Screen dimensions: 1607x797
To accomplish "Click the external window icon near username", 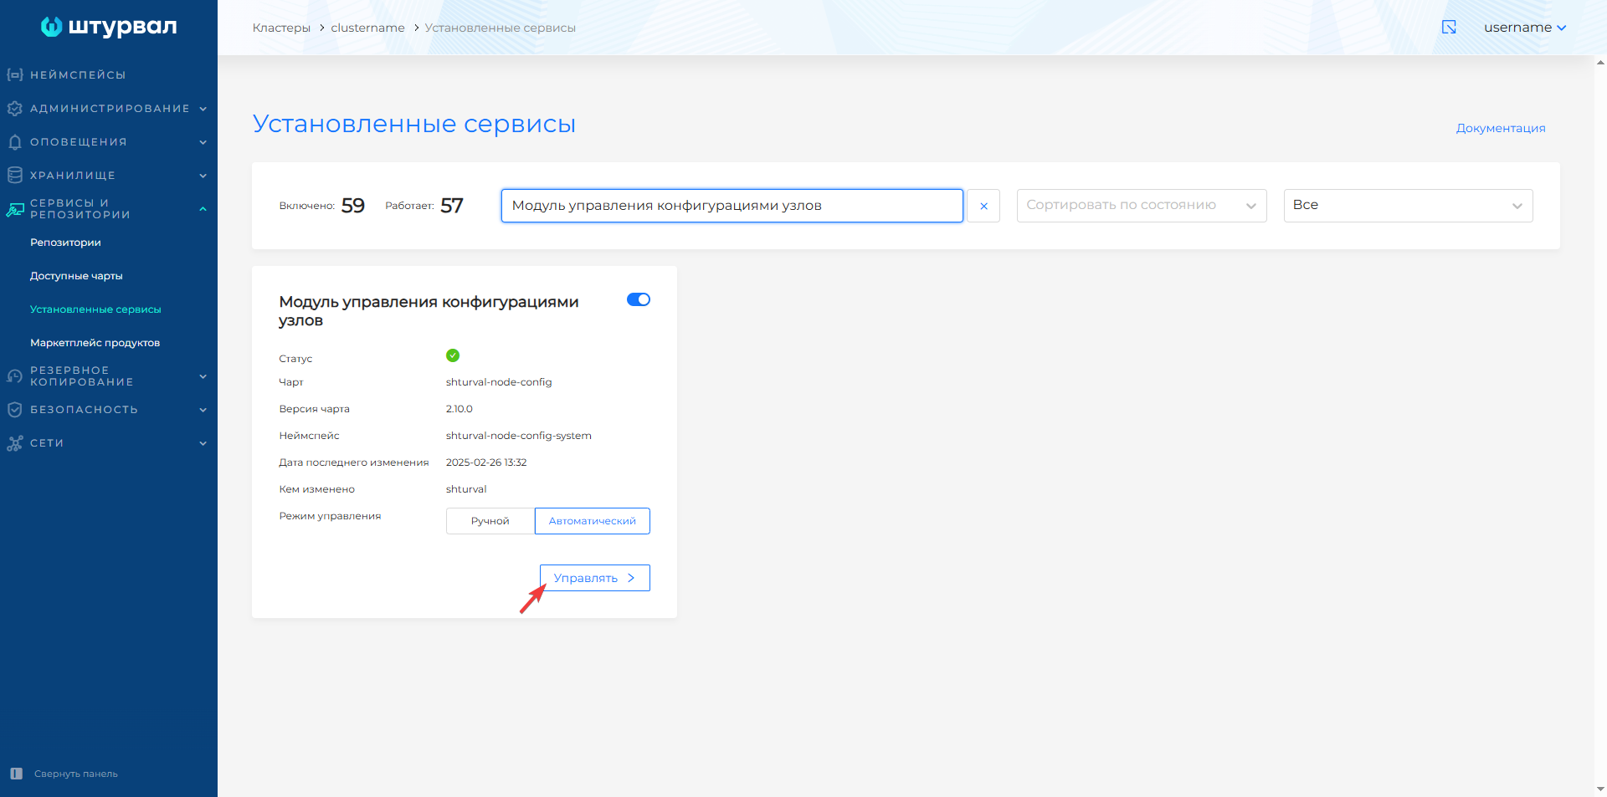I will point(1449,28).
